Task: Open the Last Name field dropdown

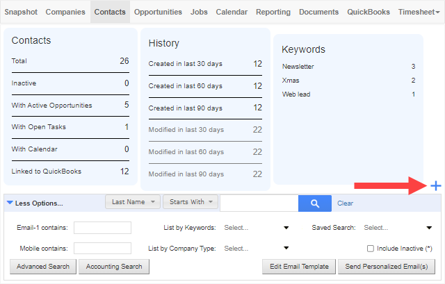Action: coord(133,202)
